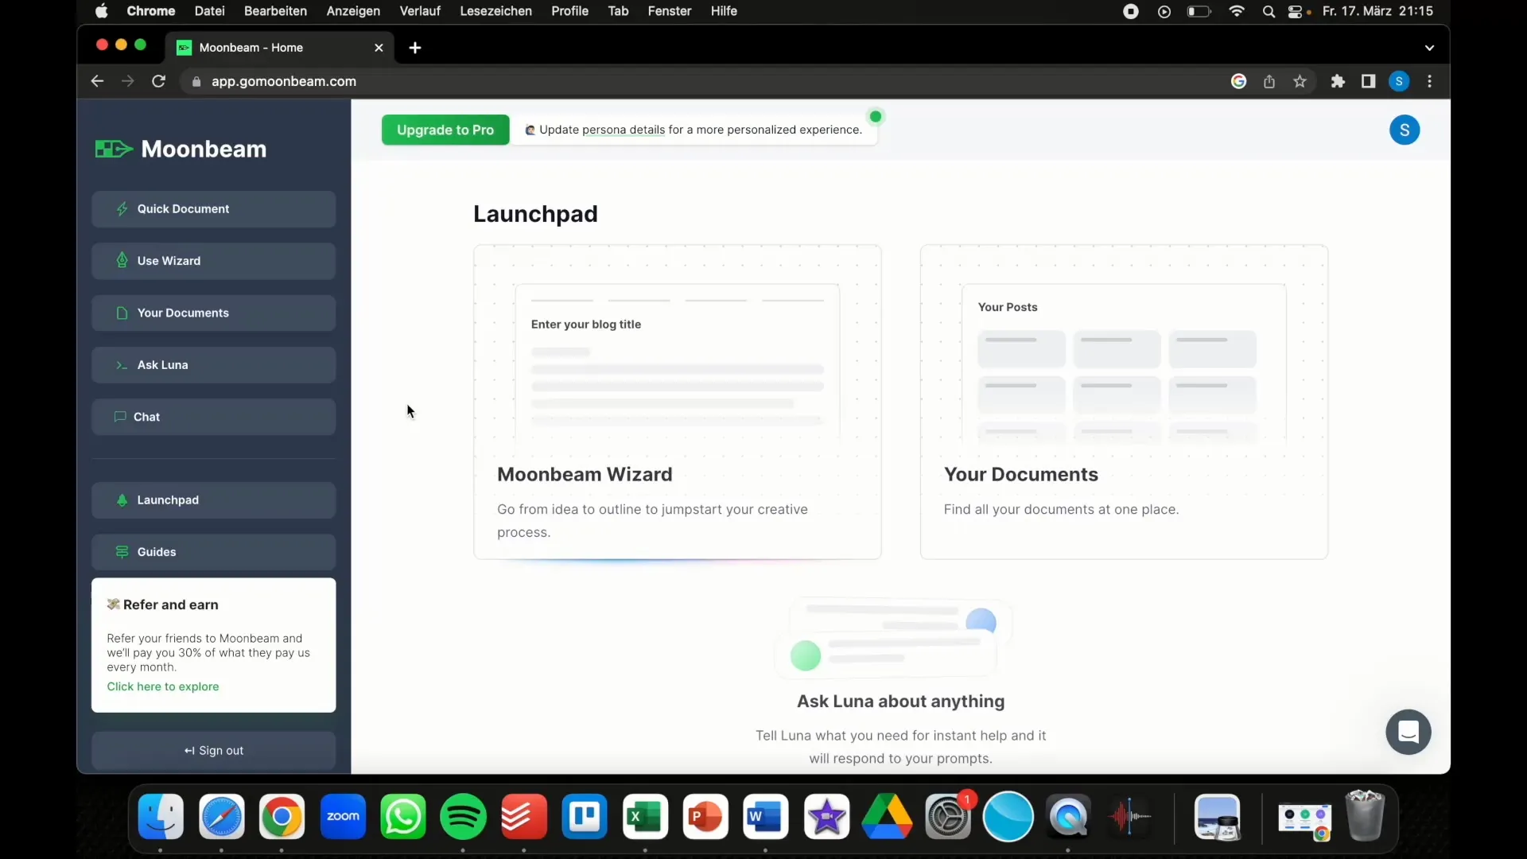Toggle the persona details update notification

[x=876, y=116]
